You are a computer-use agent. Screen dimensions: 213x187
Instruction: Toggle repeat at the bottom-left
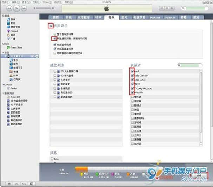24,184
